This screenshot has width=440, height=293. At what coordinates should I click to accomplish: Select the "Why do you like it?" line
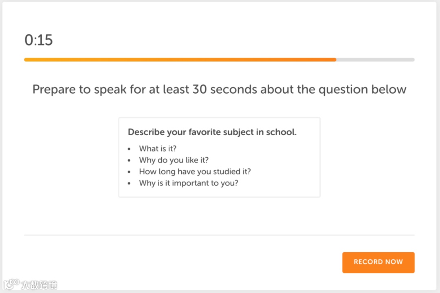pyautogui.click(x=174, y=160)
